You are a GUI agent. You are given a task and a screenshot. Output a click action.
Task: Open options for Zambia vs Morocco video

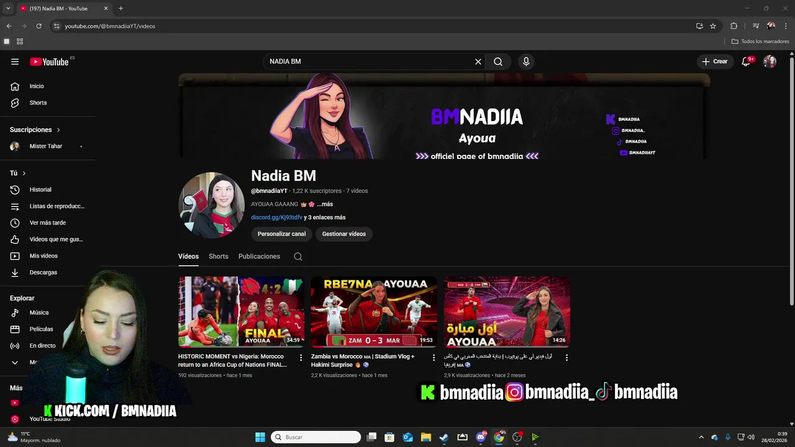pos(434,358)
